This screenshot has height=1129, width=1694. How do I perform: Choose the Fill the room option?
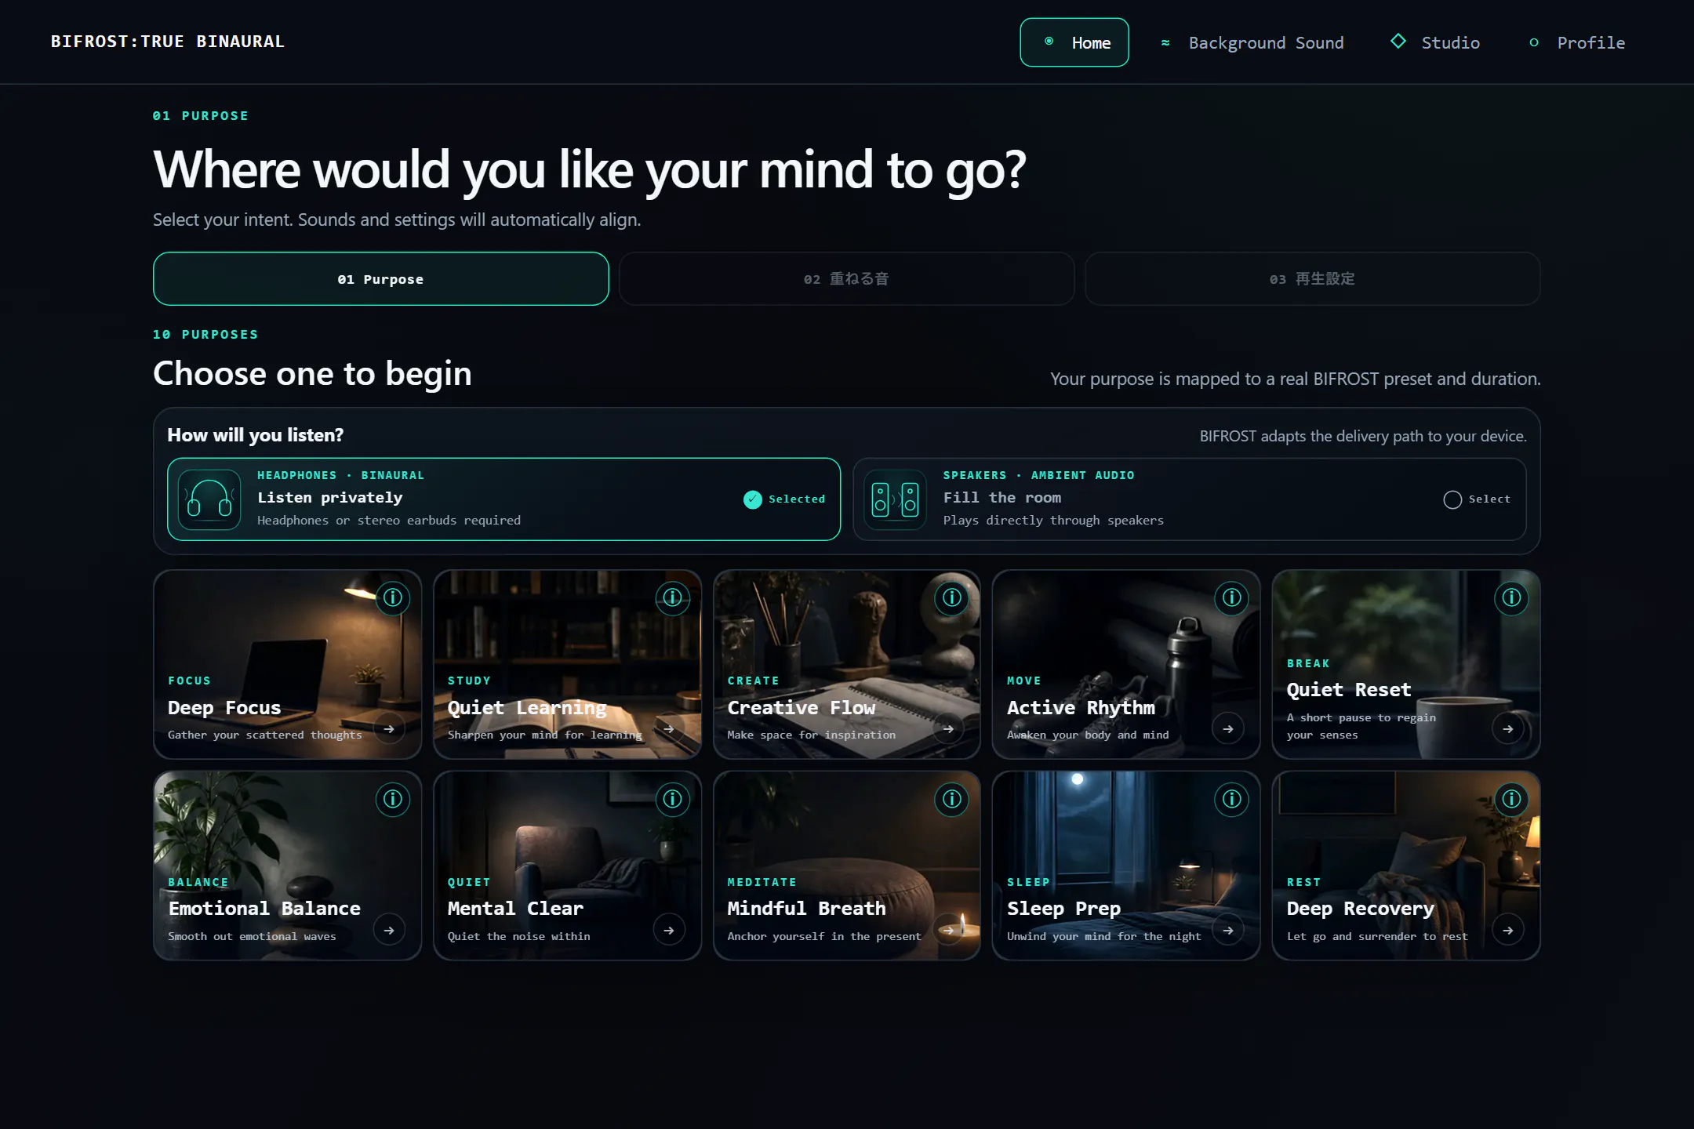point(1190,499)
